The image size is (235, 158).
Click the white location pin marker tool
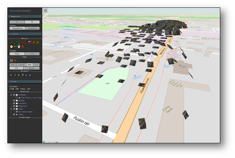(x=19, y=46)
